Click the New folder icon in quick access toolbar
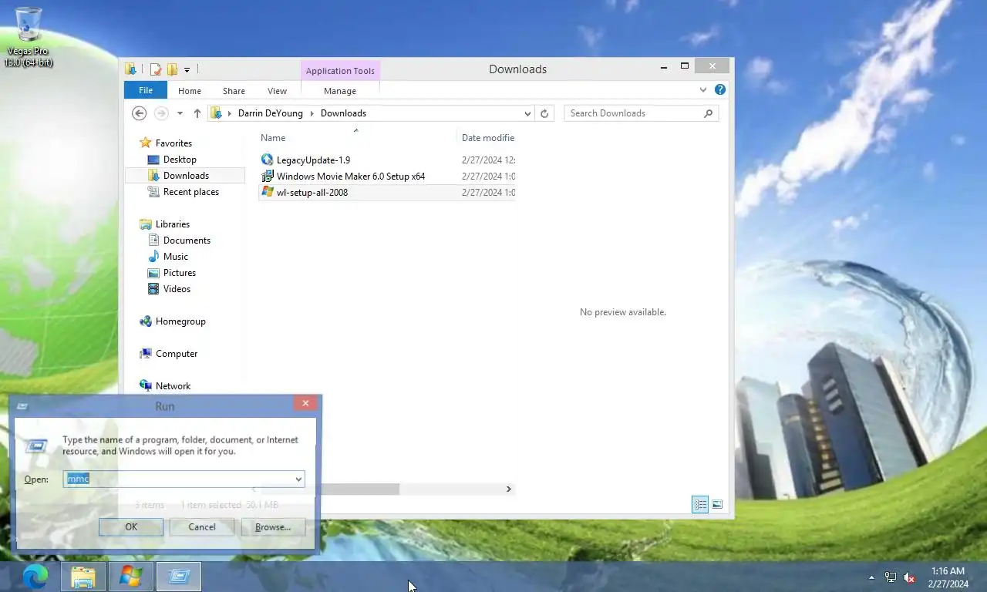 pyautogui.click(x=172, y=69)
